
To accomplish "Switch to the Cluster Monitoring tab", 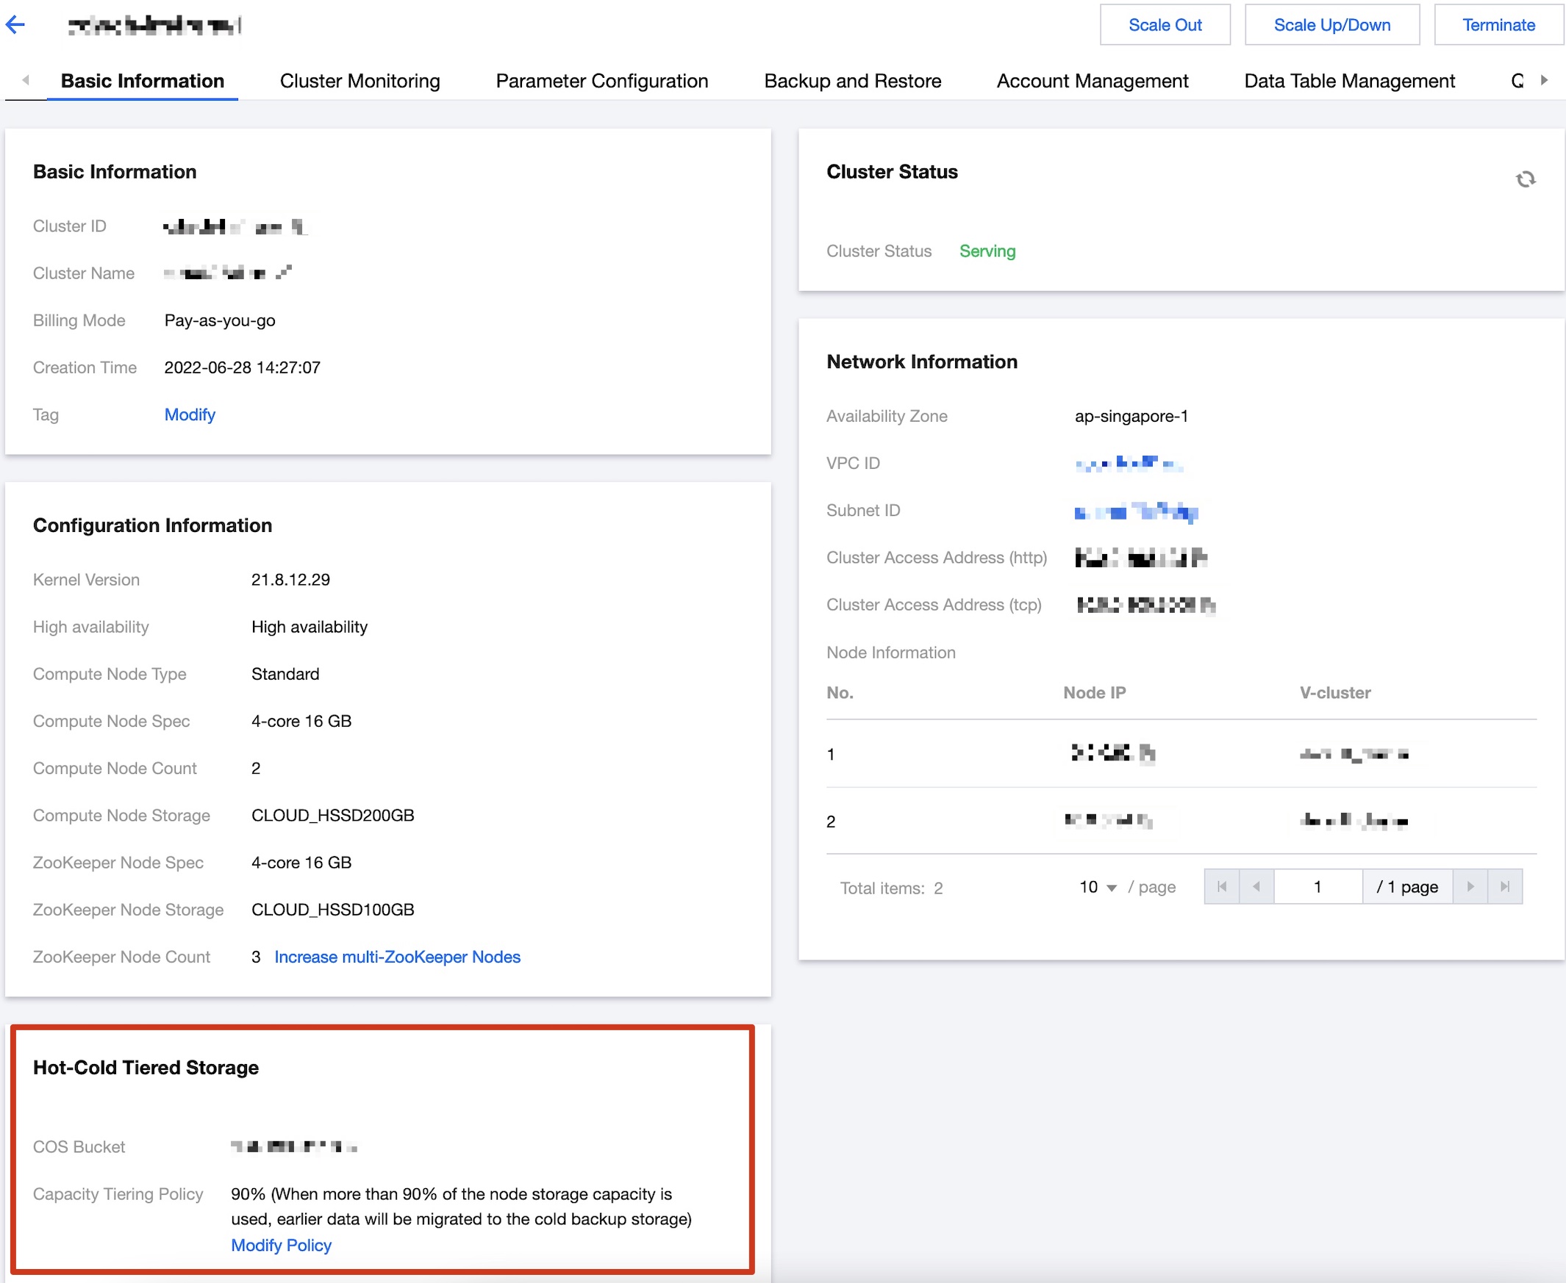I will 360,81.
